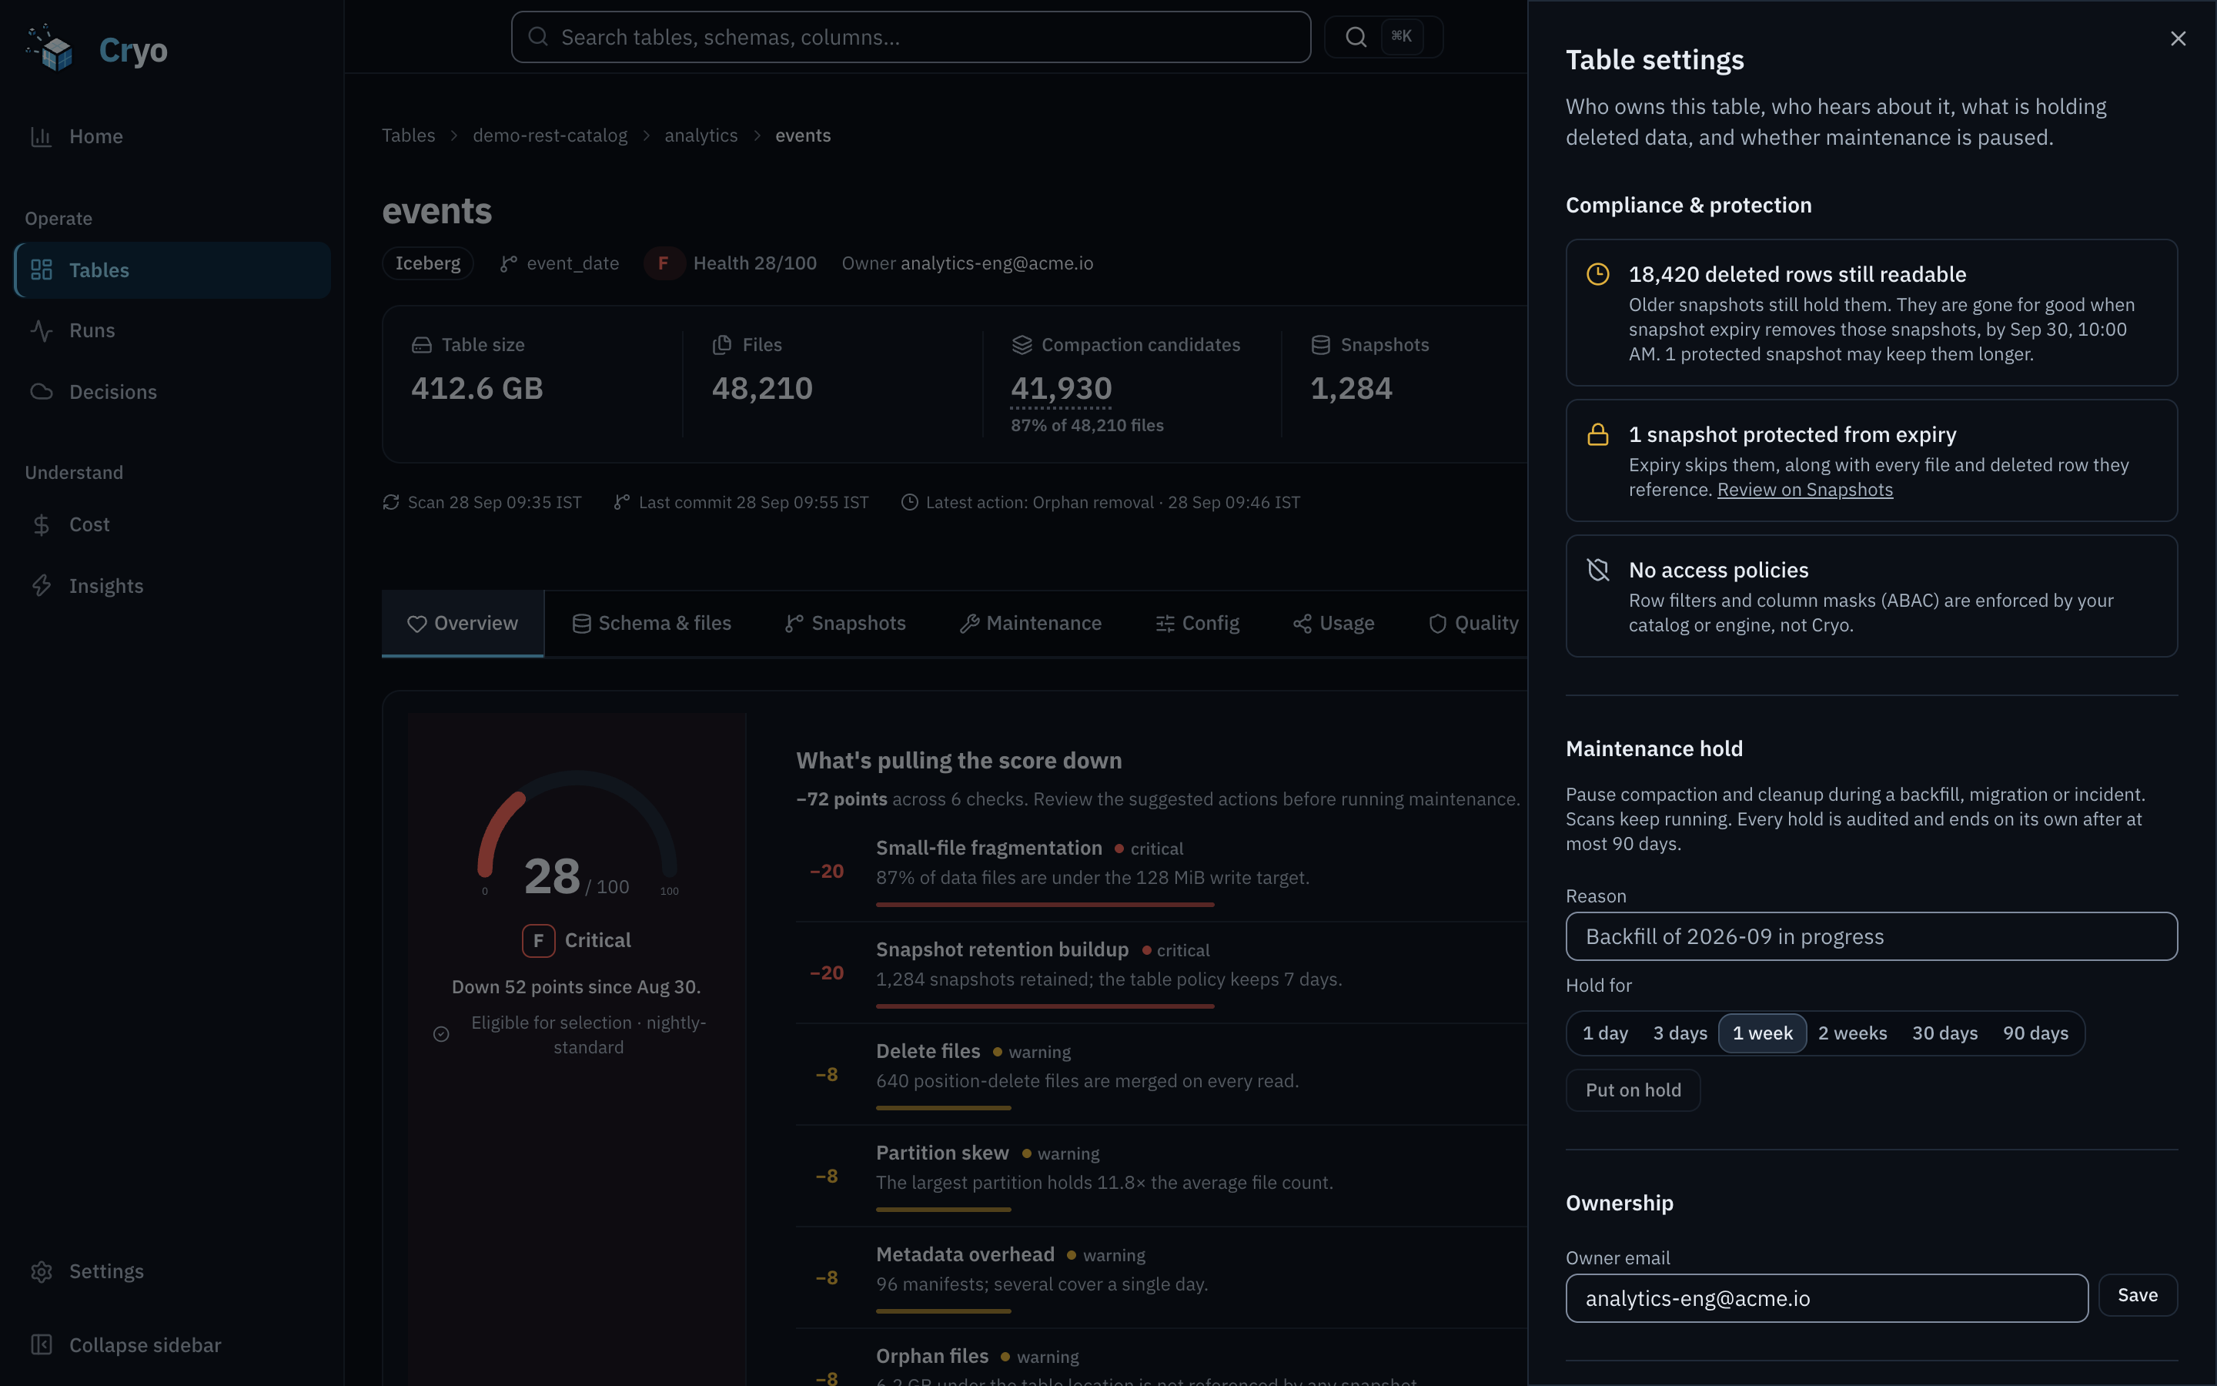This screenshot has width=2217, height=1386.
Task: Click the shield-off icon for access policies
Action: (x=1598, y=570)
